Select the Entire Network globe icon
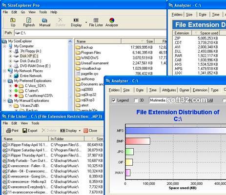Image resolution: width=226 pixels, height=195 pixels. (16, 76)
